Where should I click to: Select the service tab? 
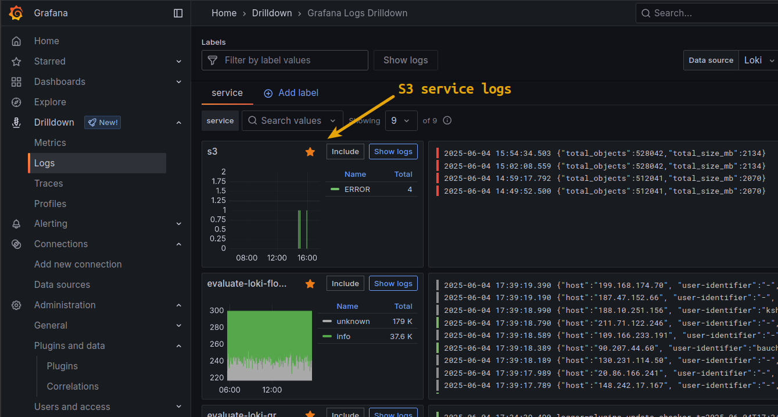227,93
